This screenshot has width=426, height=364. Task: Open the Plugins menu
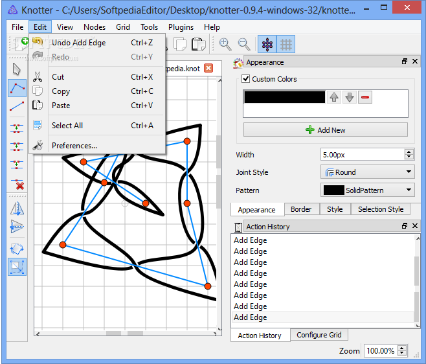pos(181,27)
